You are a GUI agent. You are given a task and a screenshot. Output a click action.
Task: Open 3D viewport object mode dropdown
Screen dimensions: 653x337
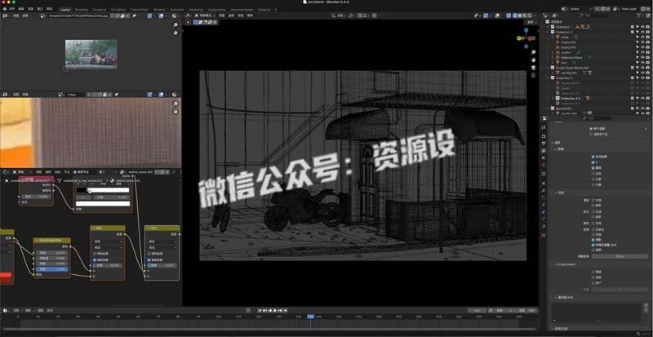coord(207,16)
